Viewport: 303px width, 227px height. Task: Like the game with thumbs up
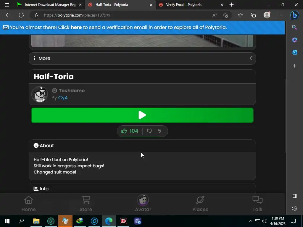click(130, 131)
